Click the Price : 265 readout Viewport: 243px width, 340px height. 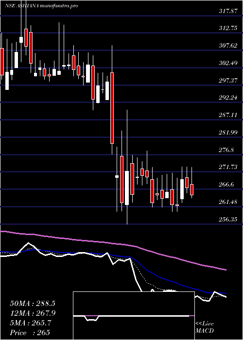click(x=30, y=333)
